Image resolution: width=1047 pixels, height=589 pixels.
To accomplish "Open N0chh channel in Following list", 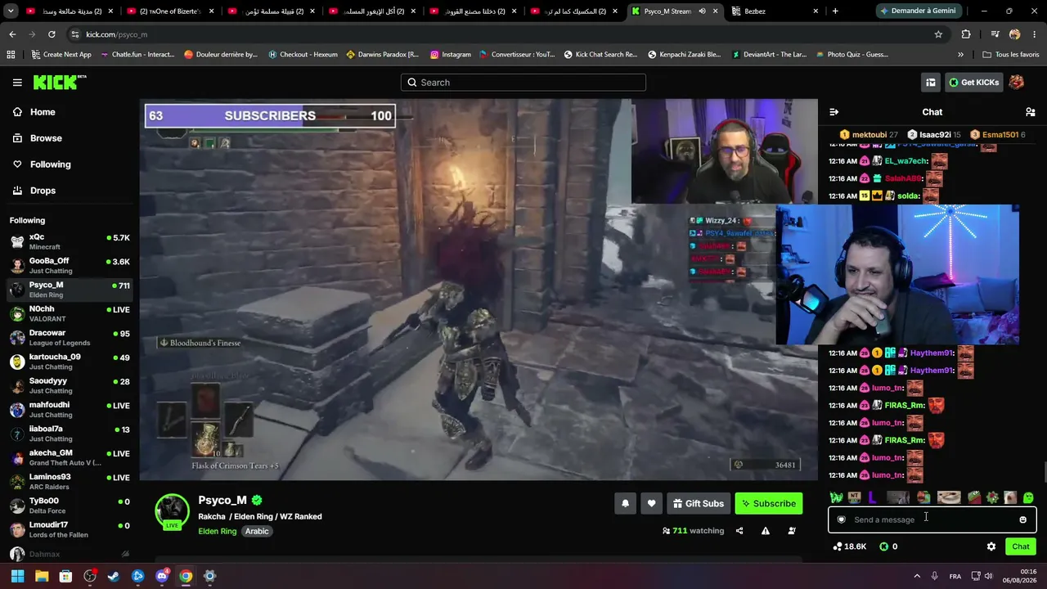I will point(70,313).
